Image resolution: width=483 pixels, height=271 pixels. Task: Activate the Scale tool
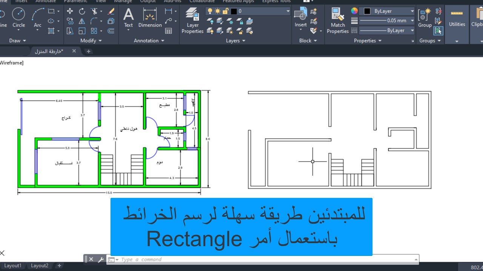(x=82, y=31)
